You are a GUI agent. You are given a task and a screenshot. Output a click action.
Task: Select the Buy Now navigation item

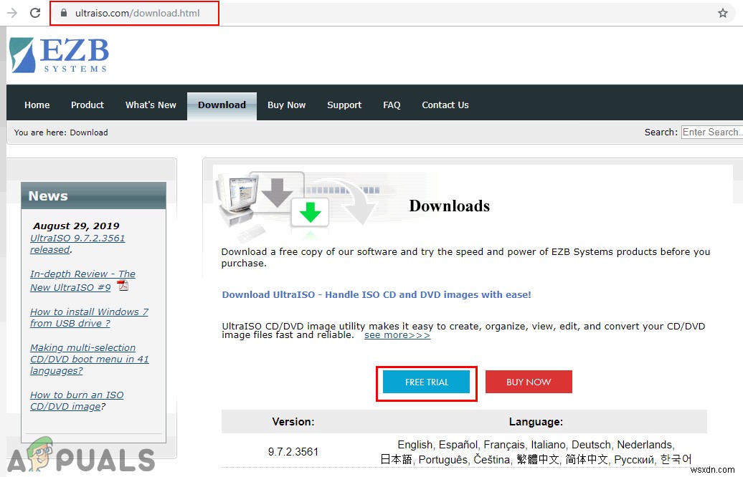tap(286, 105)
